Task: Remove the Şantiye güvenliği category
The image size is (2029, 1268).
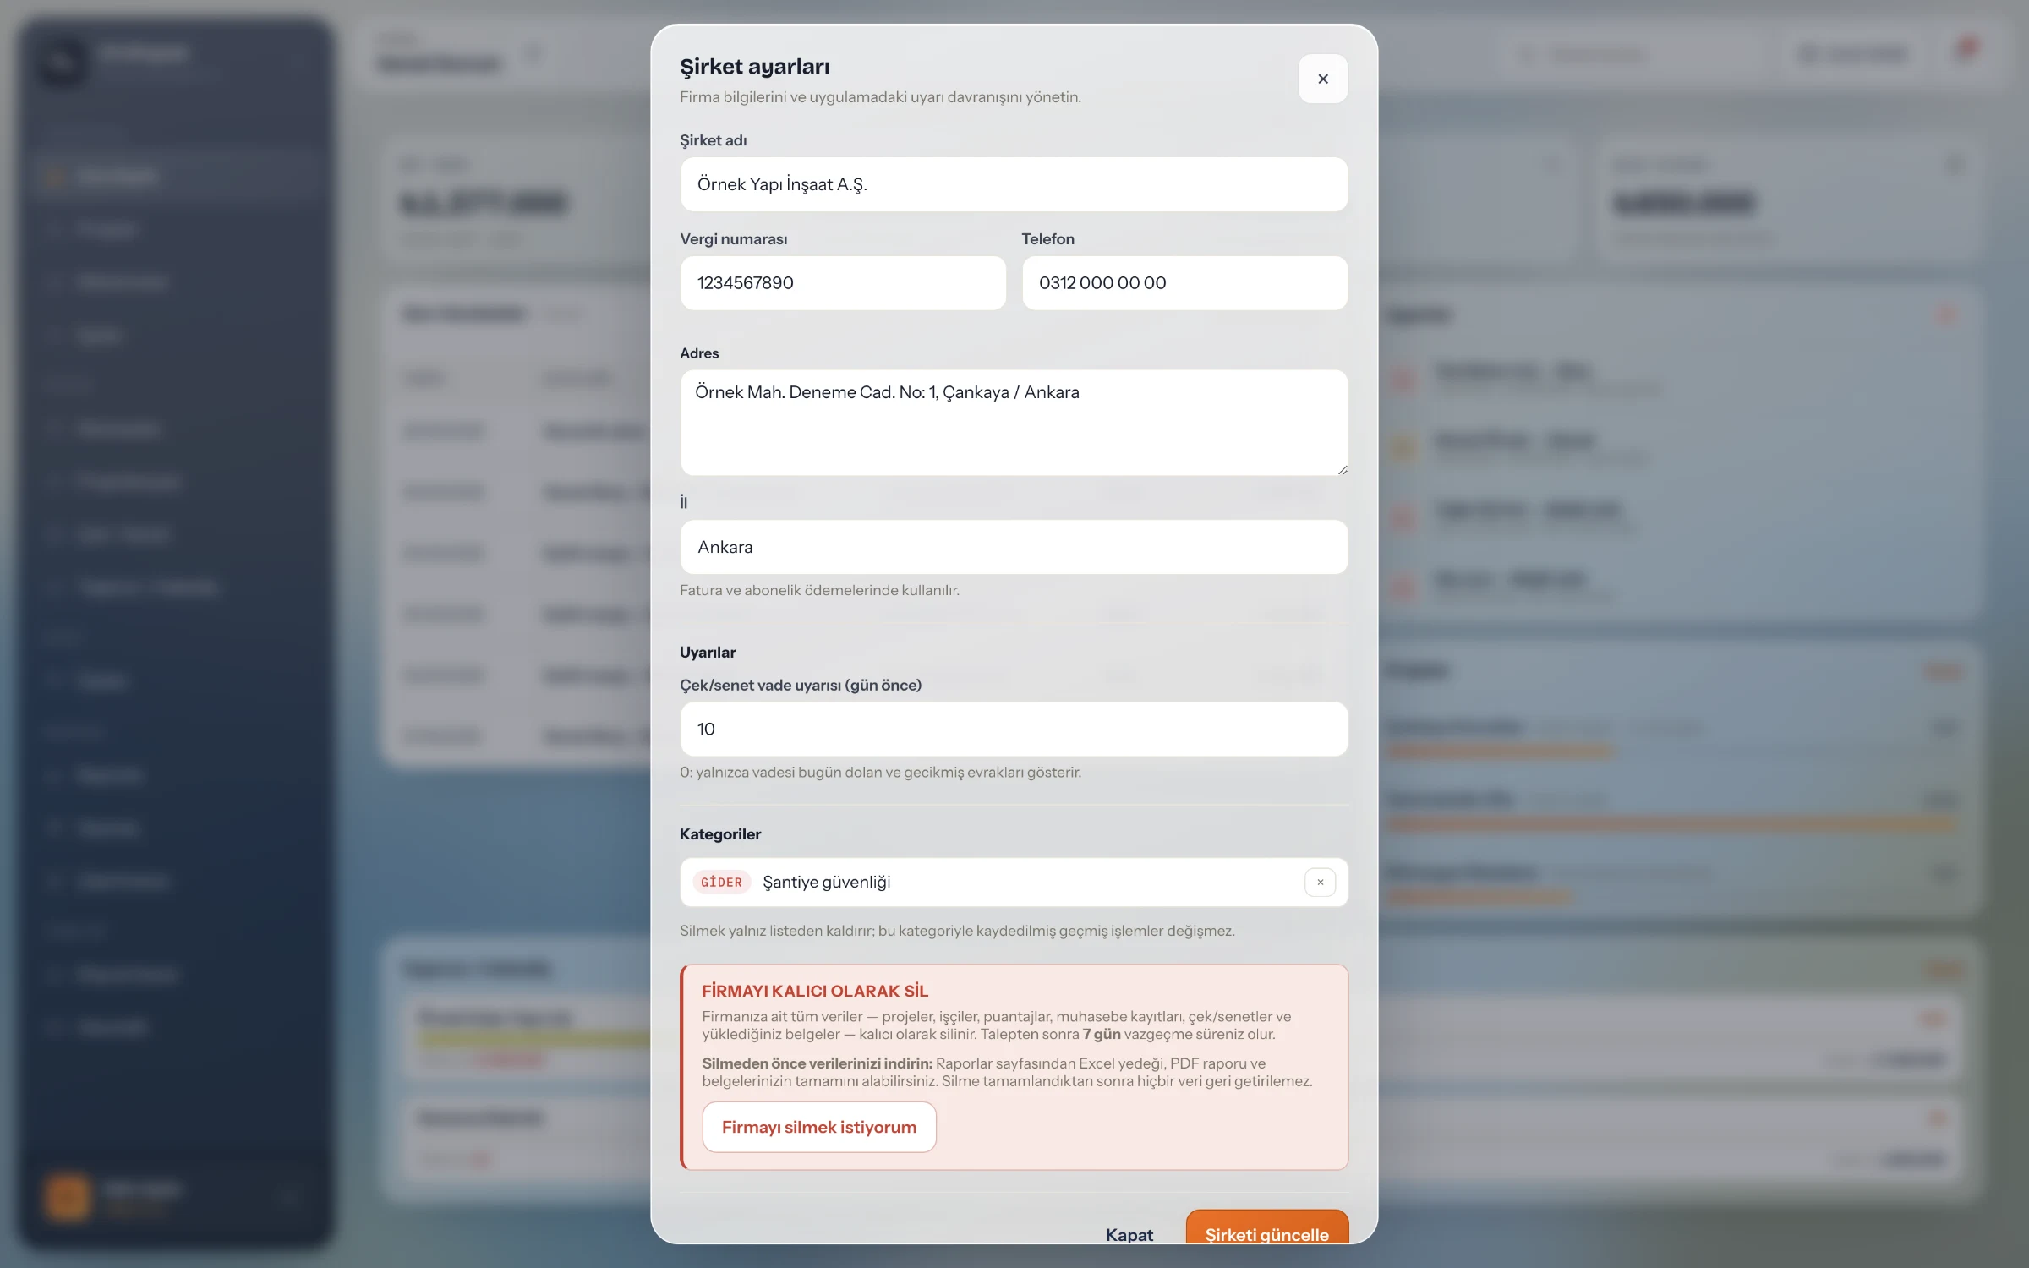Action: click(1320, 882)
